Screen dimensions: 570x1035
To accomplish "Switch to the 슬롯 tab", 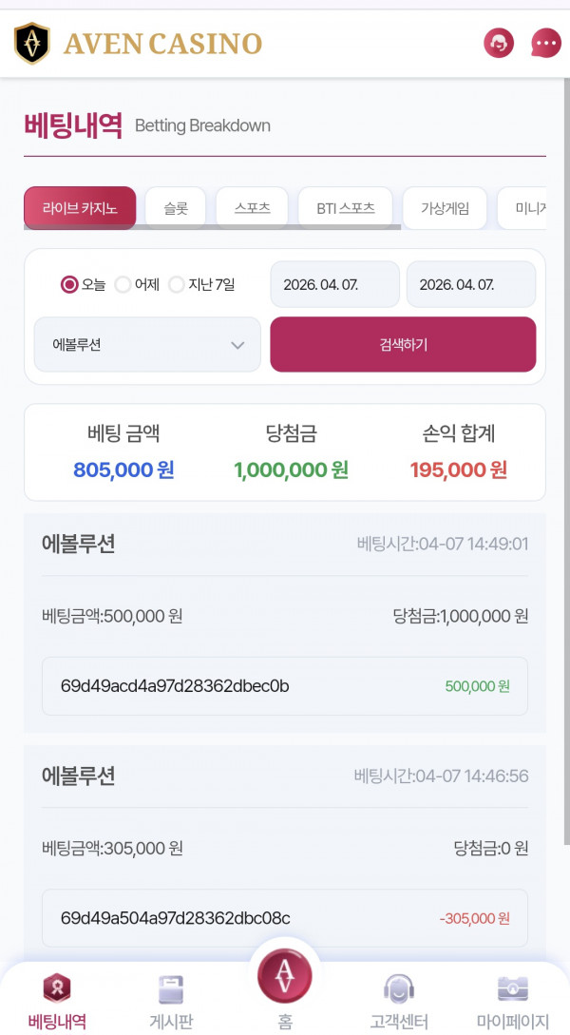I will tap(175, 206).
